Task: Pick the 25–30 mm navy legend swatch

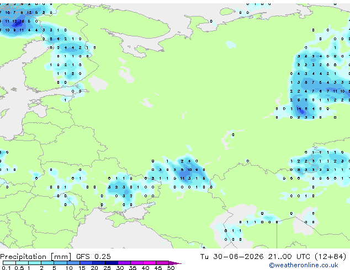Action: tap(112, 263)
